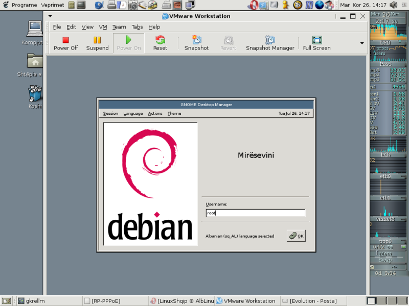Switch to LinuxShqip AlbLinux taskbar window
Viewport: 409px width, 306px height.
181,301
